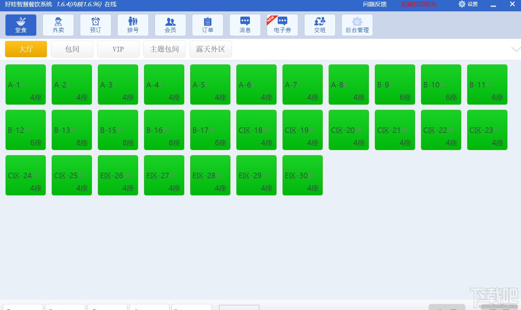521x310 pixels.
Task: Click the 问题反馈 feedback link
Action: click(375, 4)
